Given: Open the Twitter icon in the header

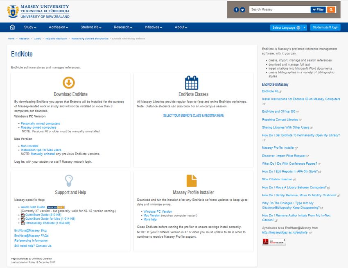Looking at the screenshot, I should coord(242,9).
